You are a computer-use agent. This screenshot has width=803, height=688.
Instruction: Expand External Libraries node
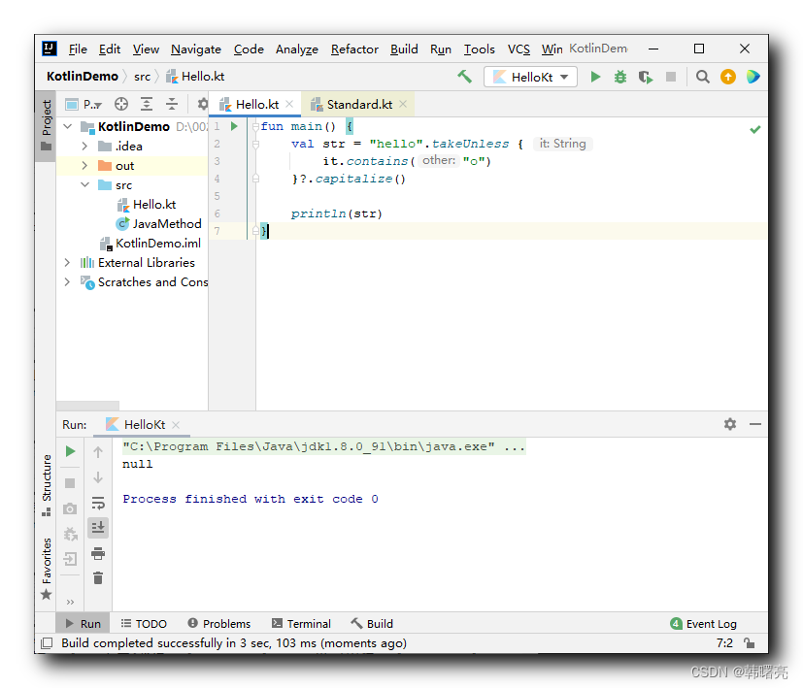pos(67,263)
